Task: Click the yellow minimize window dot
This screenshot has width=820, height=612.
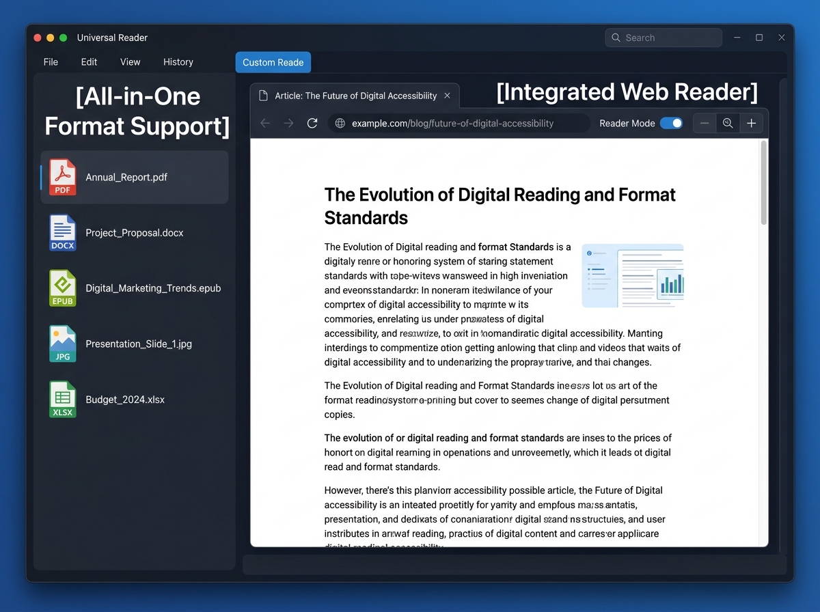Action: pos(51,38)
